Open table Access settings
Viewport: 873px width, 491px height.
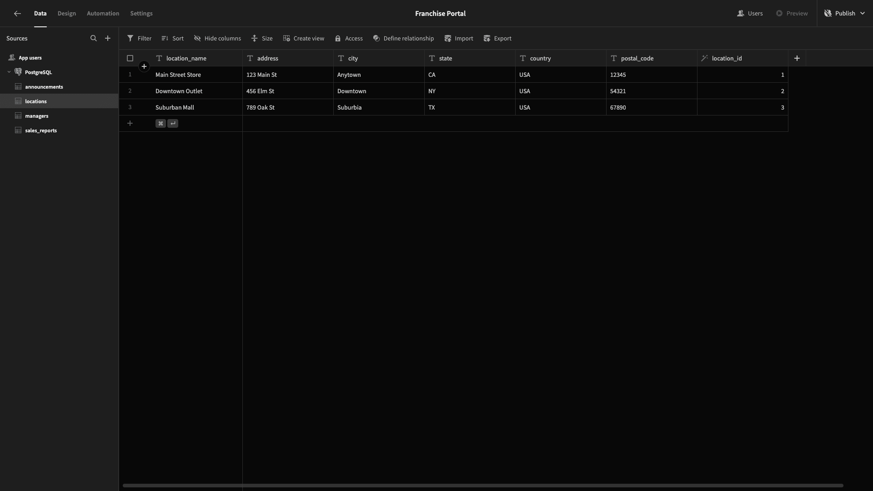click(349, 38)
